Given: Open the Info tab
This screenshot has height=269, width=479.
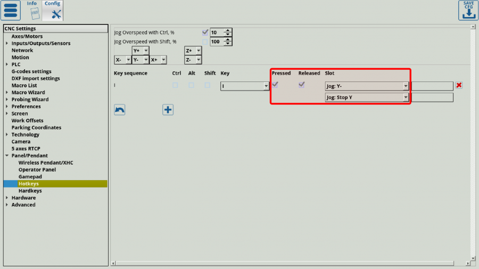Looking at the screenshot, I should pyautogui.click(x=32, y=11).
